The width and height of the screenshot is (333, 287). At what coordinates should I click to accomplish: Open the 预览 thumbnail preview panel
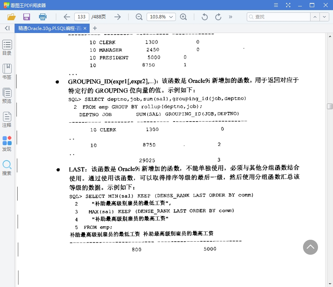point(7,96)
